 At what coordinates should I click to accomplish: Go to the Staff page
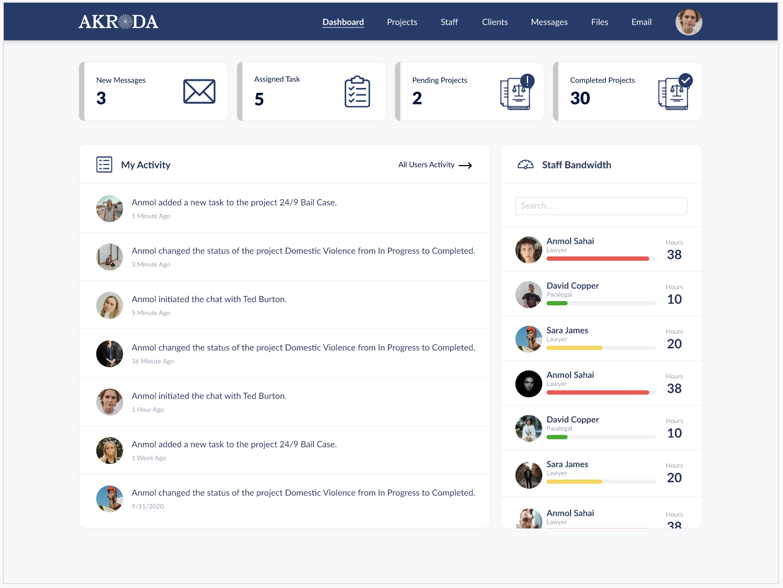[449, 22]
